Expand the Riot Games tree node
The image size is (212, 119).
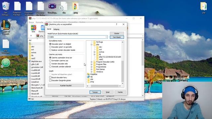(91, 69)
